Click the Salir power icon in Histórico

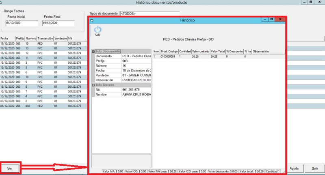click(x=97, y=30)
